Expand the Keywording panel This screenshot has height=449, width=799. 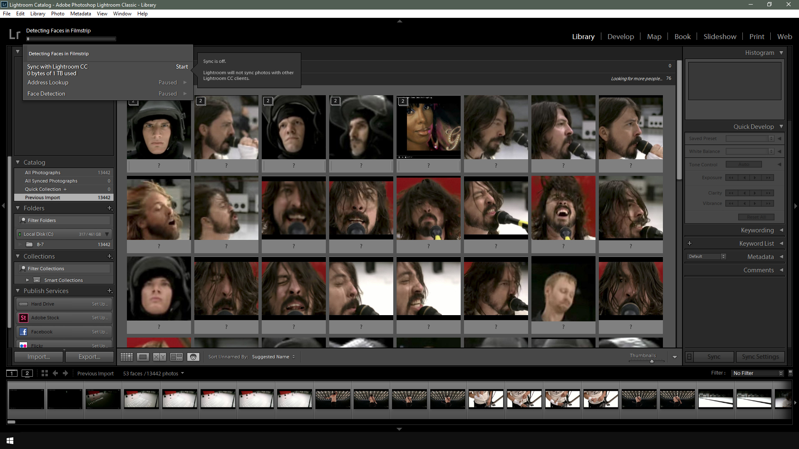[781, 230]
